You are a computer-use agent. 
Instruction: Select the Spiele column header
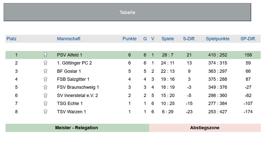(x=167, y=39)
